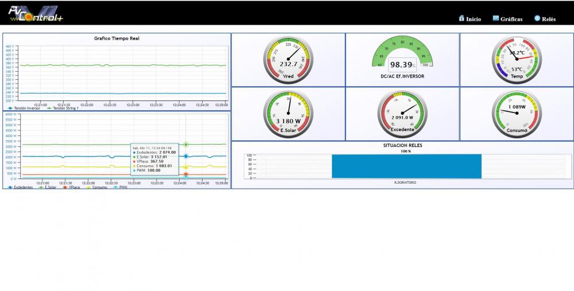The height and width of the screenshot is (291, 574).
Task: Toggle Consumo legend series
Action: point(96,188)
